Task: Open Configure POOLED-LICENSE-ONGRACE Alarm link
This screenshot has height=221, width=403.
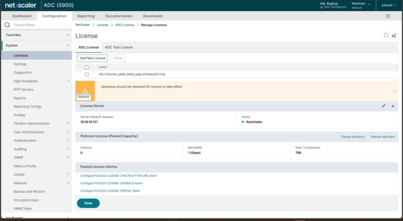Action: pyautogui.click(x=111, y=183)
